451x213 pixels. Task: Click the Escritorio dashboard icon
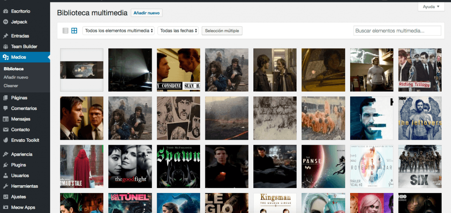(x=5, y=11)
